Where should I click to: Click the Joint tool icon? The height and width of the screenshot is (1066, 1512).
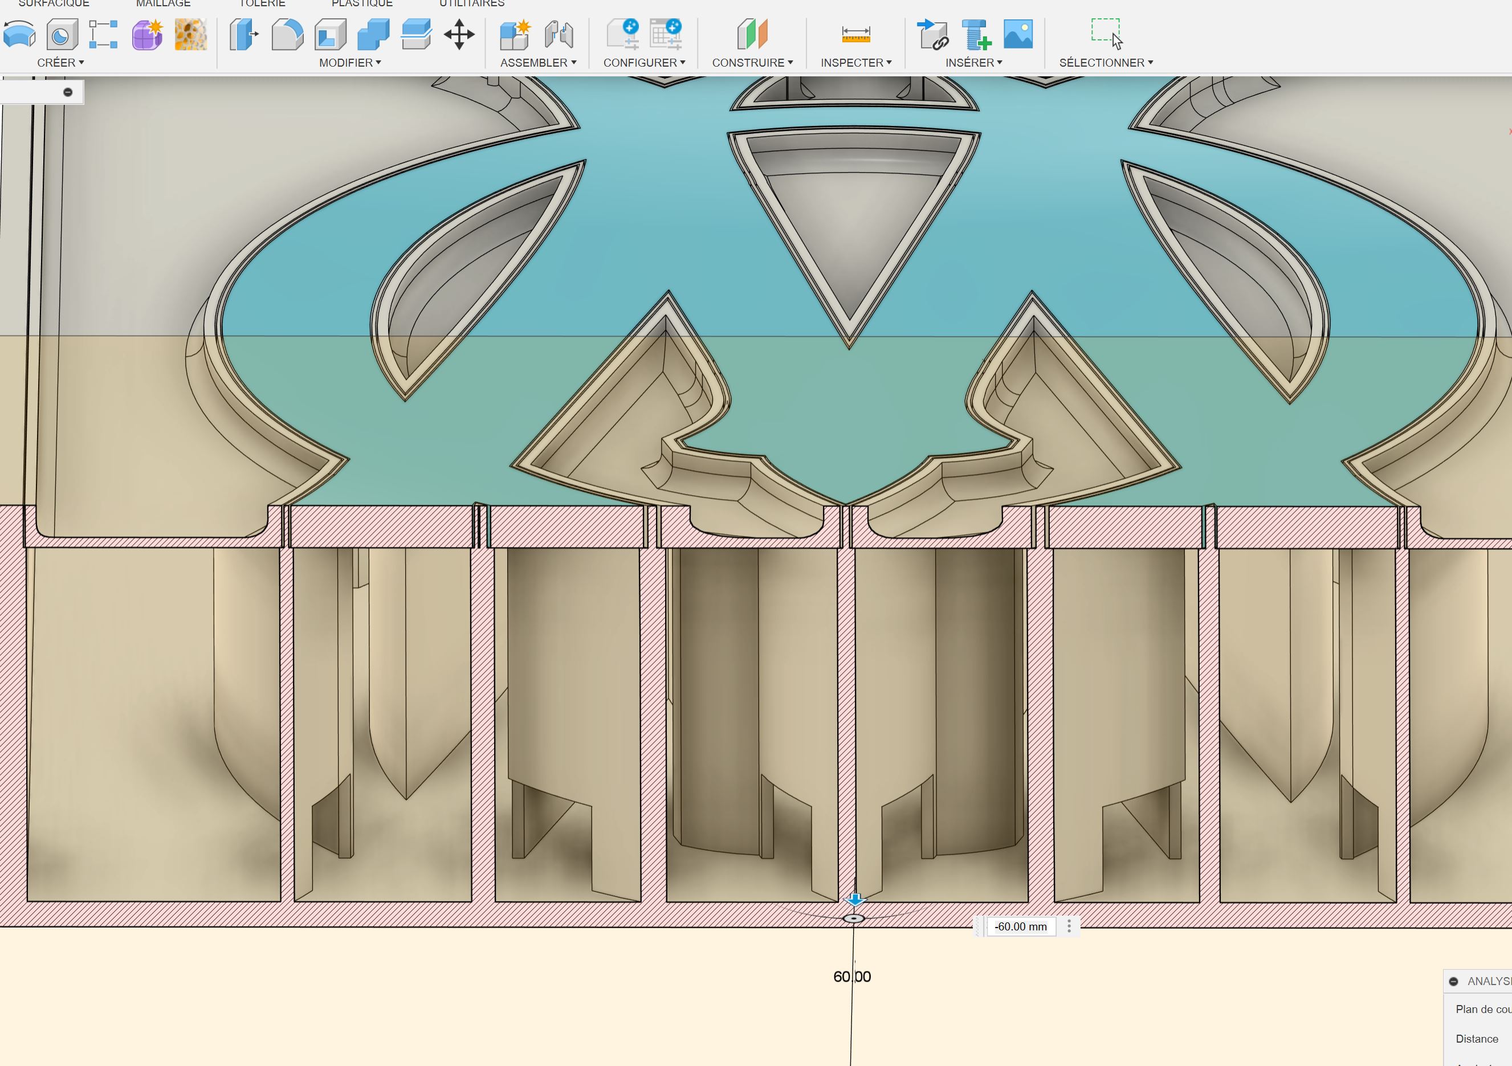[x=559, y=34]
